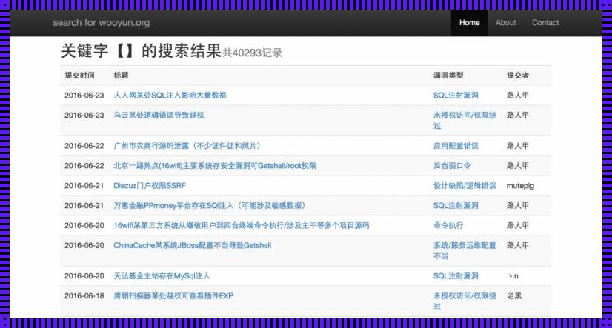
Task: Select 未授权访问/权限绕过 type in 唐朝扫描器 row
Action: (x=465, y=301)
